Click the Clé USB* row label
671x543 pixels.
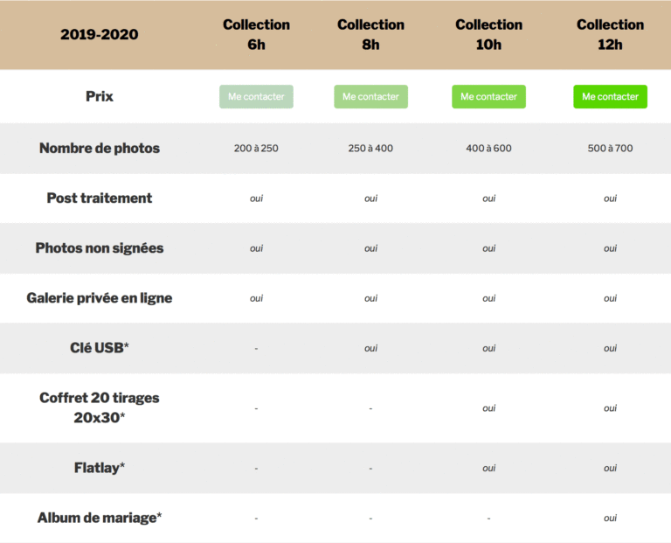click(x=100, y=347)
